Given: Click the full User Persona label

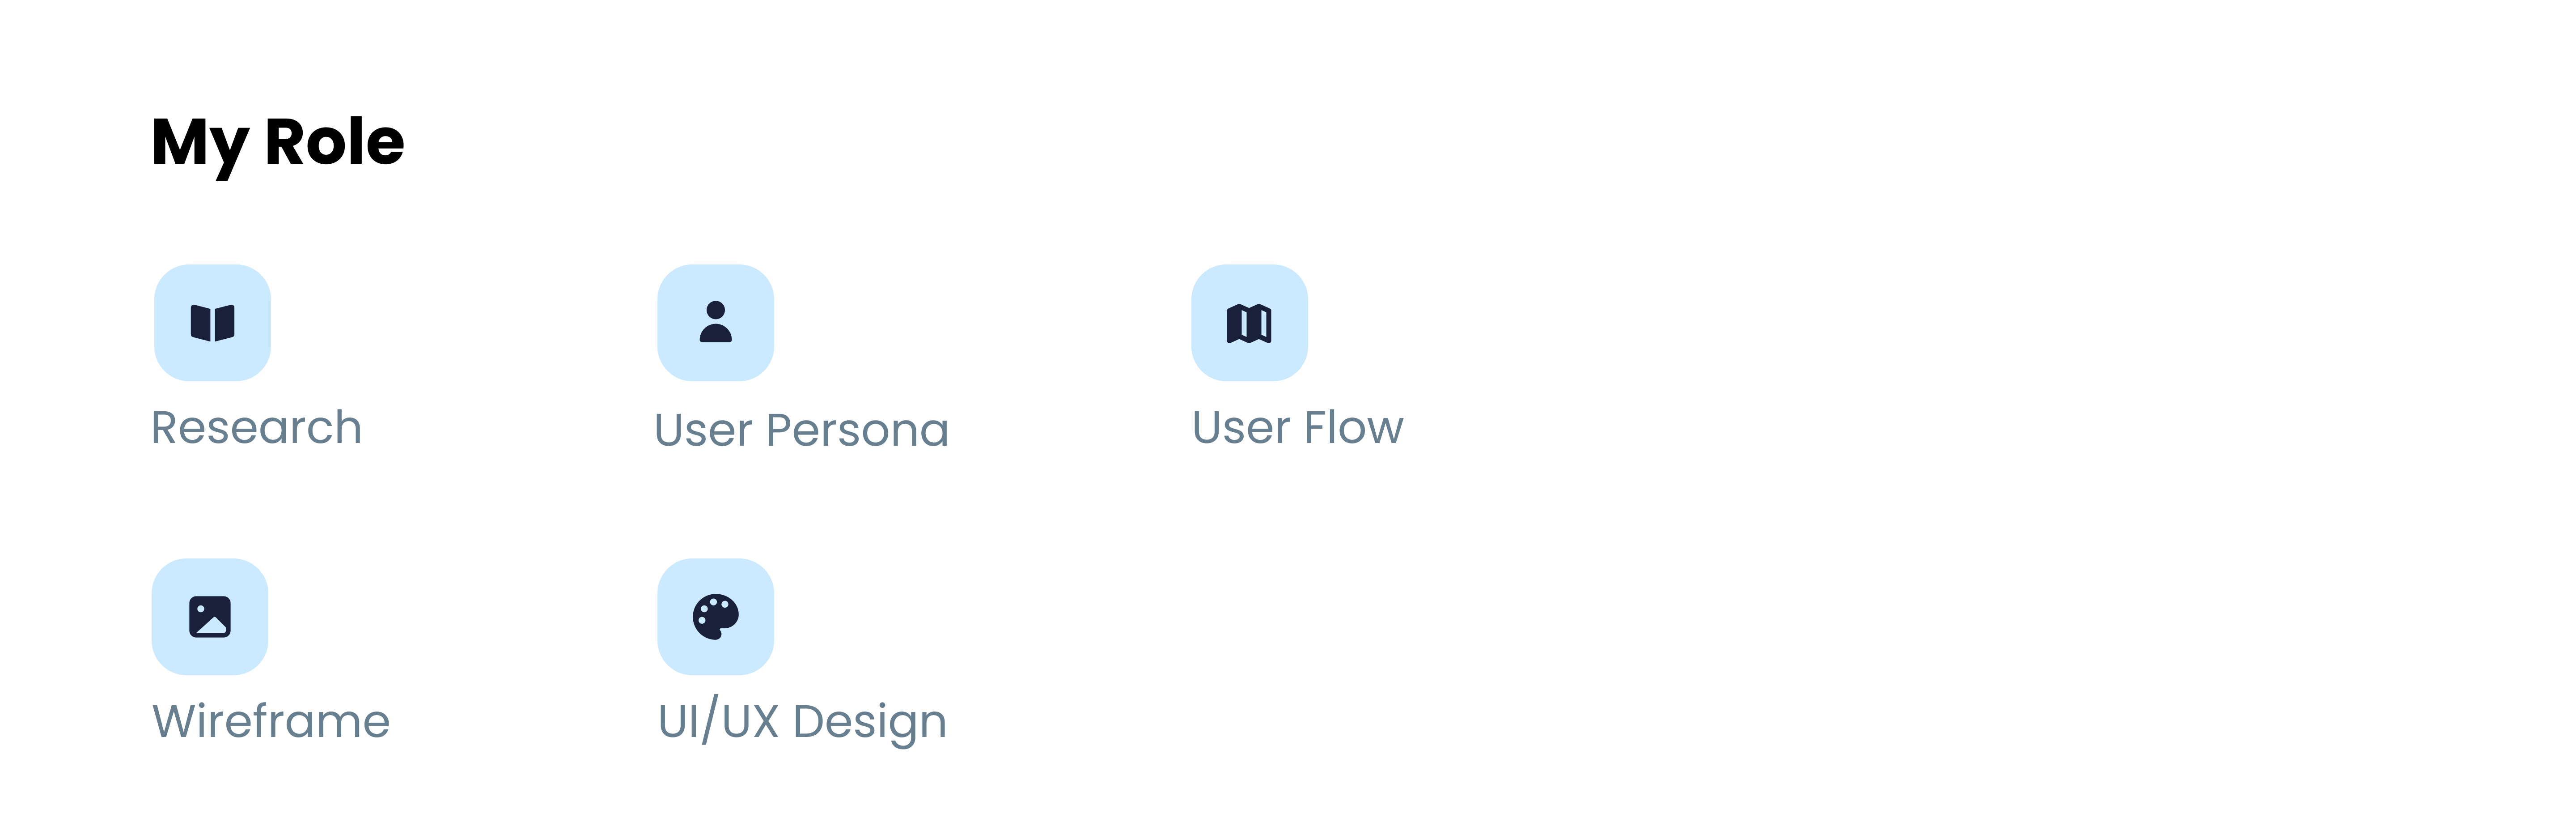Looking at the screenshot, I should [801, 430].
